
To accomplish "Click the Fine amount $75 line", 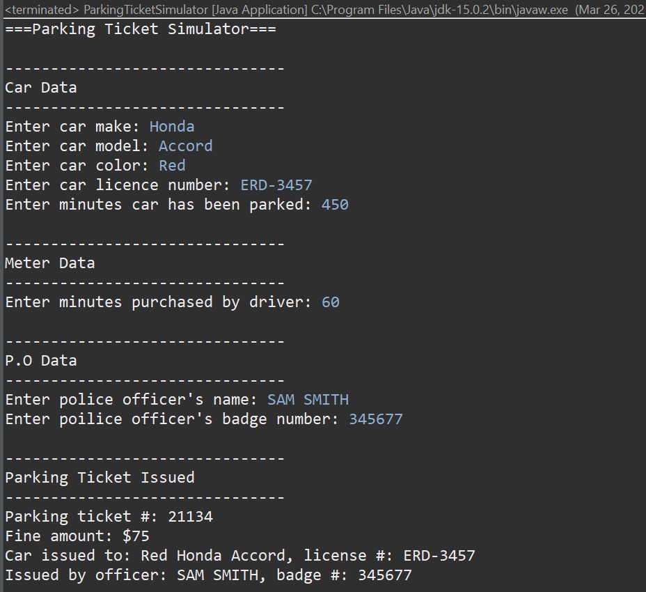I will (x=75, y=536).
